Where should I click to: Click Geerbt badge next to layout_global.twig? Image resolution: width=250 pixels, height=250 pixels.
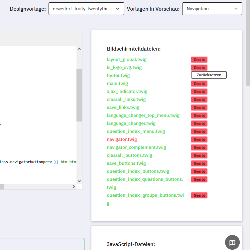[x=199, y=60]
